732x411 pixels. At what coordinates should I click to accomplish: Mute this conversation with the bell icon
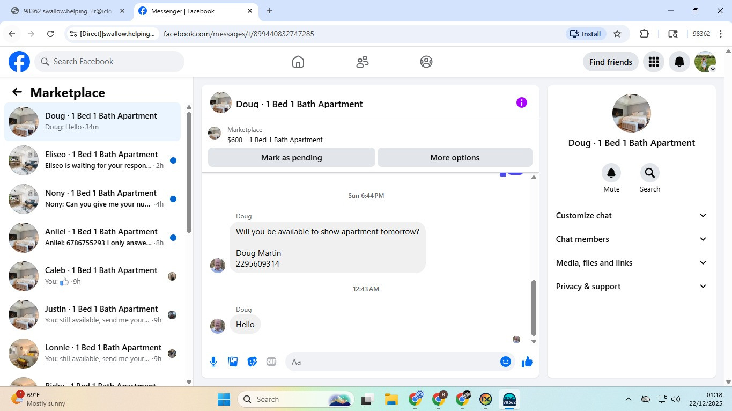[611, 173]
